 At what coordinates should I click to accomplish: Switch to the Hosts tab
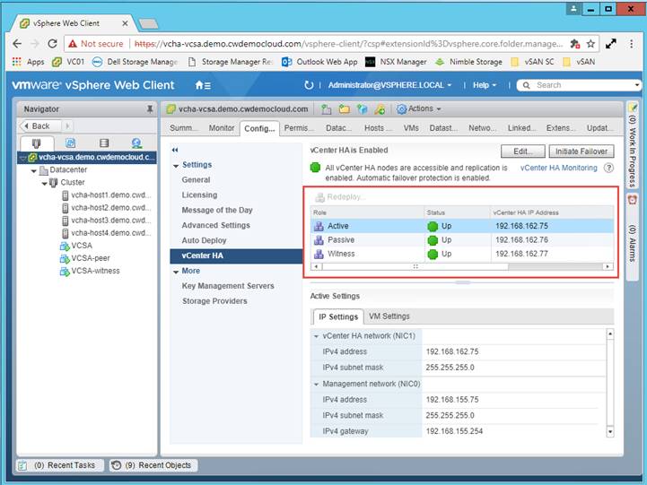pyautogui.click(x=378, y=128)
